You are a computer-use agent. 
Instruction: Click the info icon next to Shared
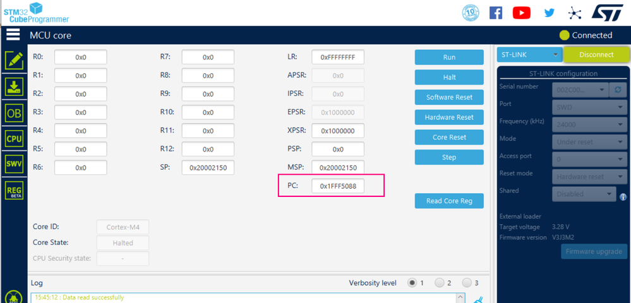pos(623,197)
